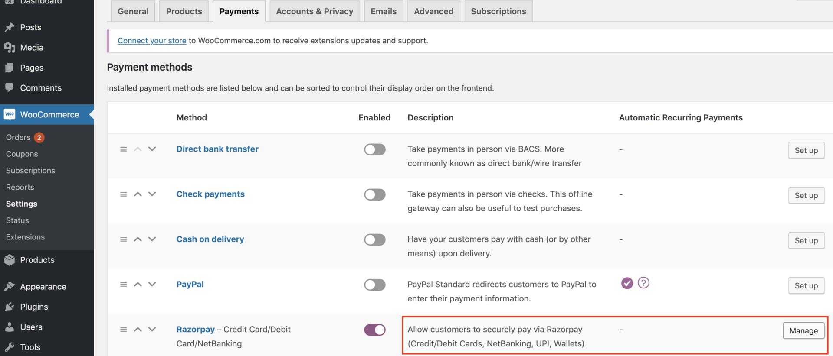Click the Tools wrench icon
Screen dimensions: 833x356
pos(10,347)
